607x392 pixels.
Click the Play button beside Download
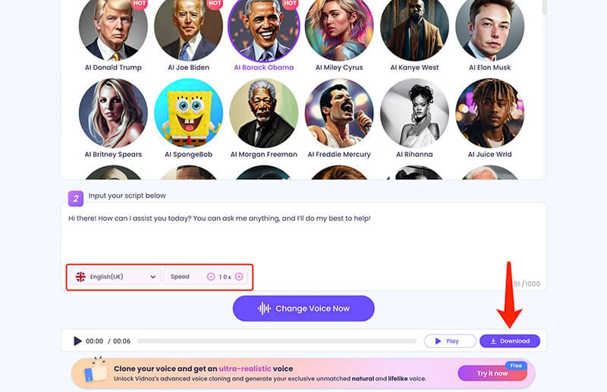click(x=447, y=341)
